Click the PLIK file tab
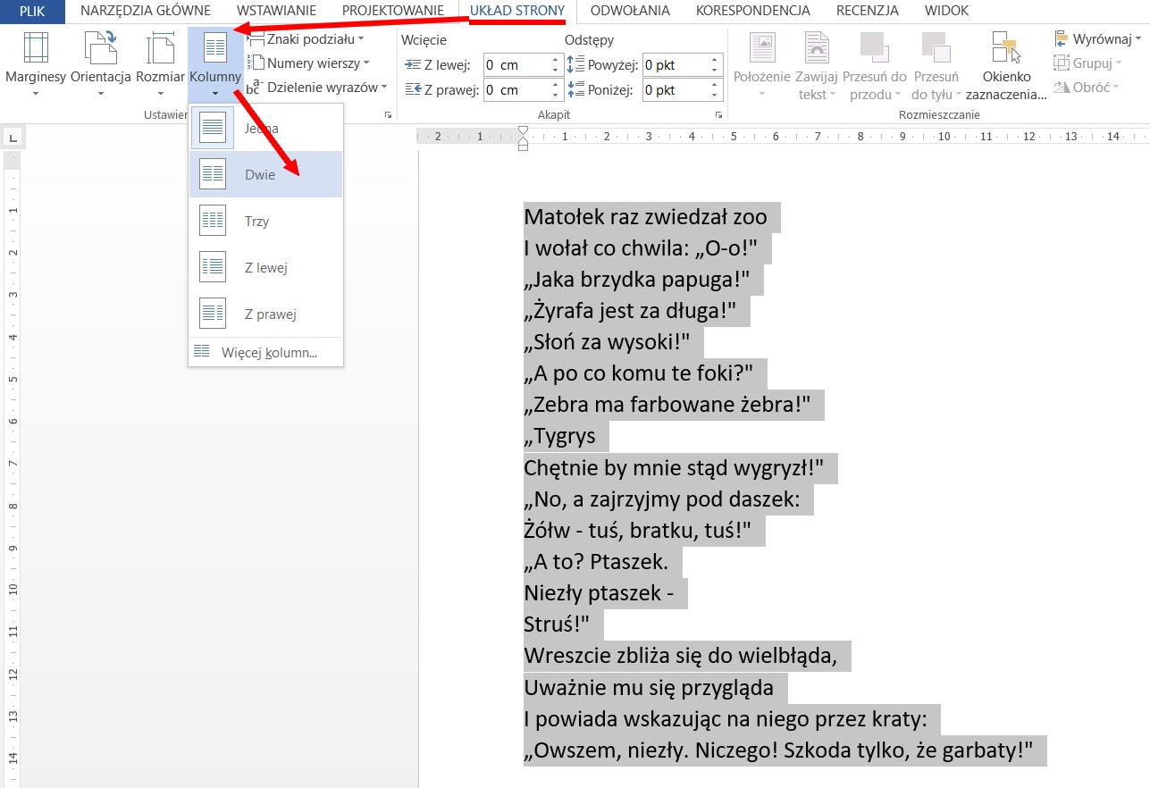Viewport: 1150px width, 788px height. coord(32,11)
